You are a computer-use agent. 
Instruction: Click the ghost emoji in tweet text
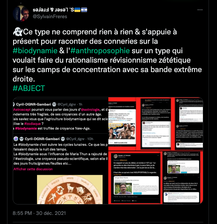[17, 32]
